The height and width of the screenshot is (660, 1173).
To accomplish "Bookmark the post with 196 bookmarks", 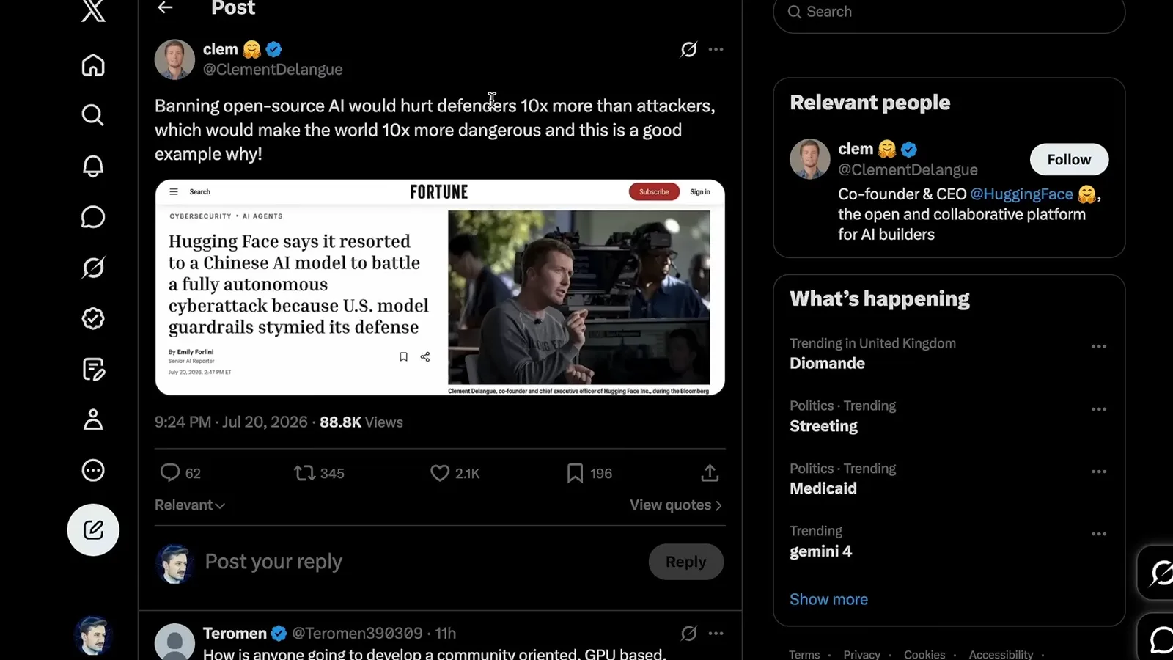I will click(589, 473).
